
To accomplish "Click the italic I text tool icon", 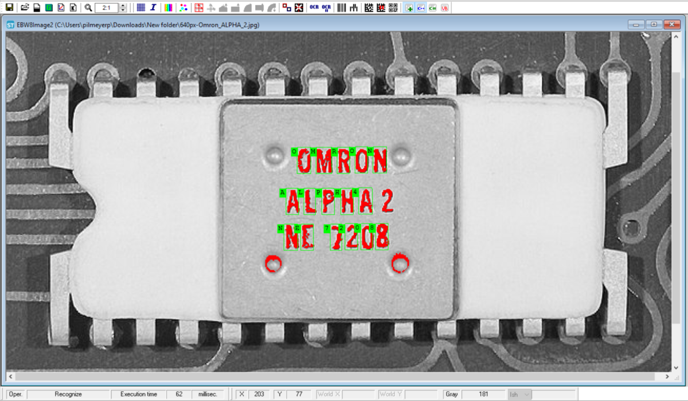I will 153,7.
